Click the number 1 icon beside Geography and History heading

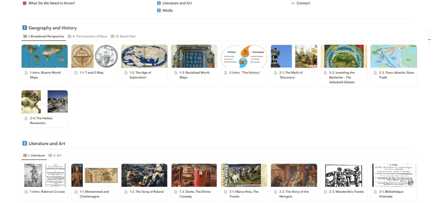[x=25, y=28]
